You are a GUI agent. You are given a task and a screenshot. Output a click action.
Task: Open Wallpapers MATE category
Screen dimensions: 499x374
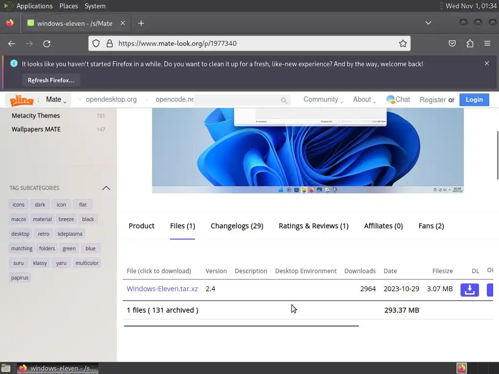coord(36,130)
